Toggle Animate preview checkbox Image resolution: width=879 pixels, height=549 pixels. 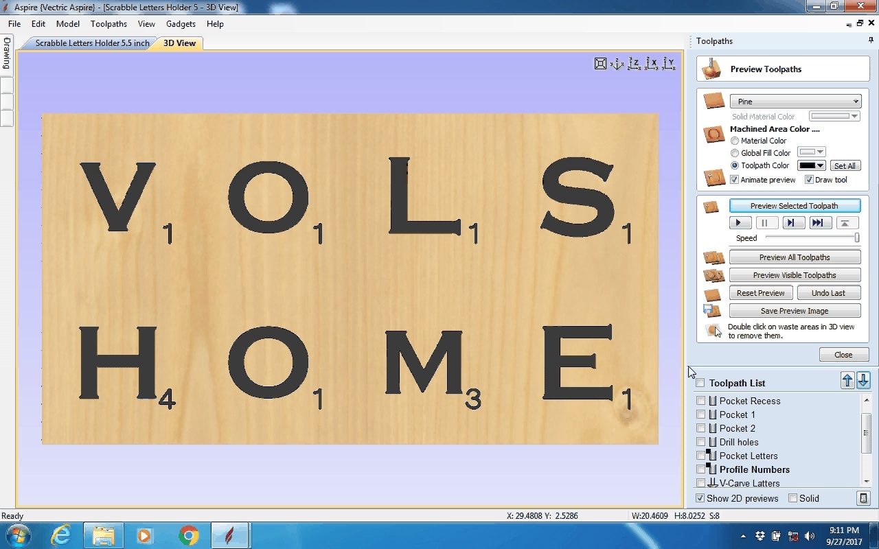[x=735, y=180]
